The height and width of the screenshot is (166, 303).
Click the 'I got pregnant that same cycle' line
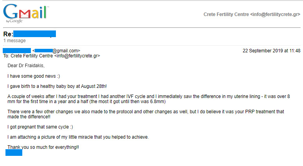click(x=40, y=127)
